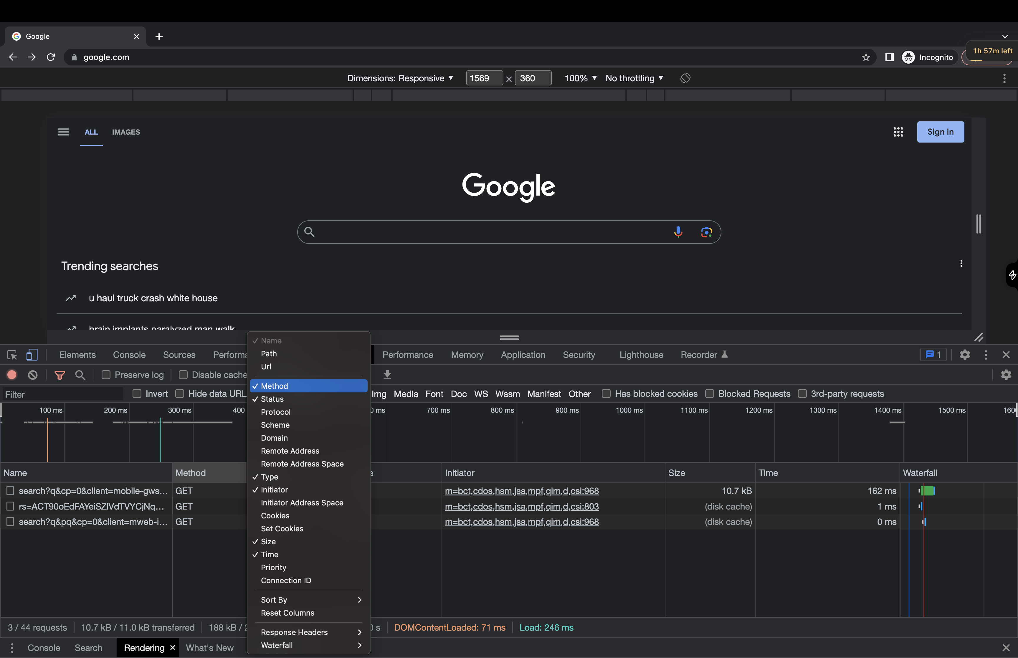Toggle the network filter funnel icon

pos(60,375)
